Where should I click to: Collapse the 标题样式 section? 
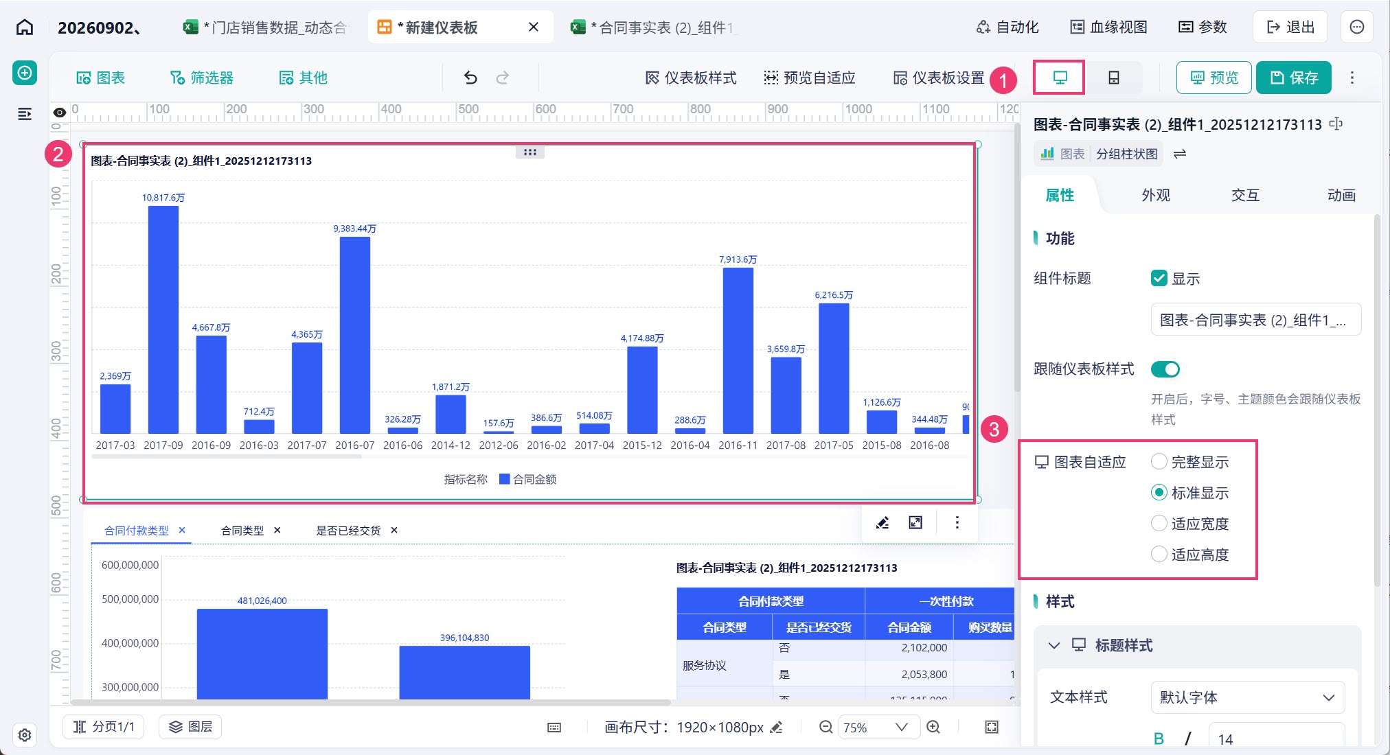coord(1054,645)
